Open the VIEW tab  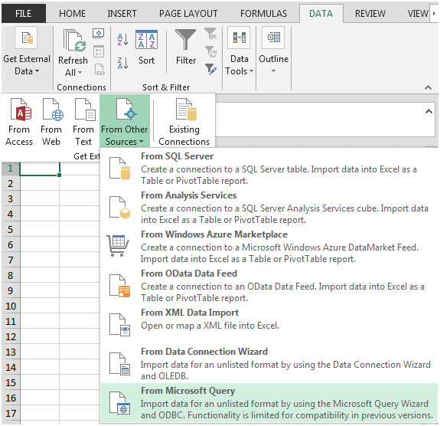(418, 14)
